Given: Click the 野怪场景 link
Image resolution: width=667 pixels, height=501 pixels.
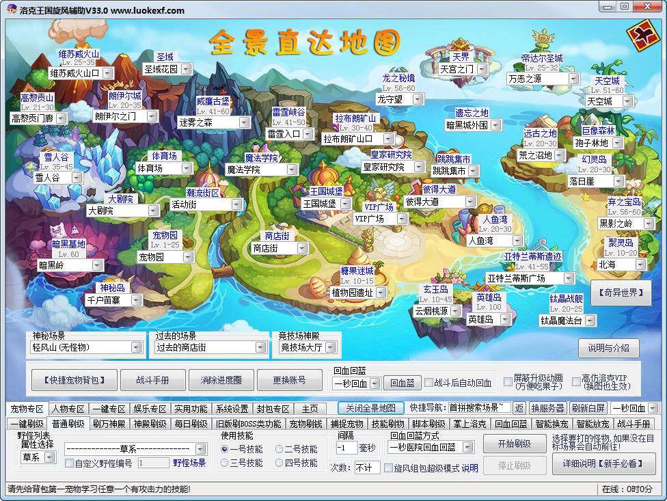Looking at the screenshot, I should 189,463.
